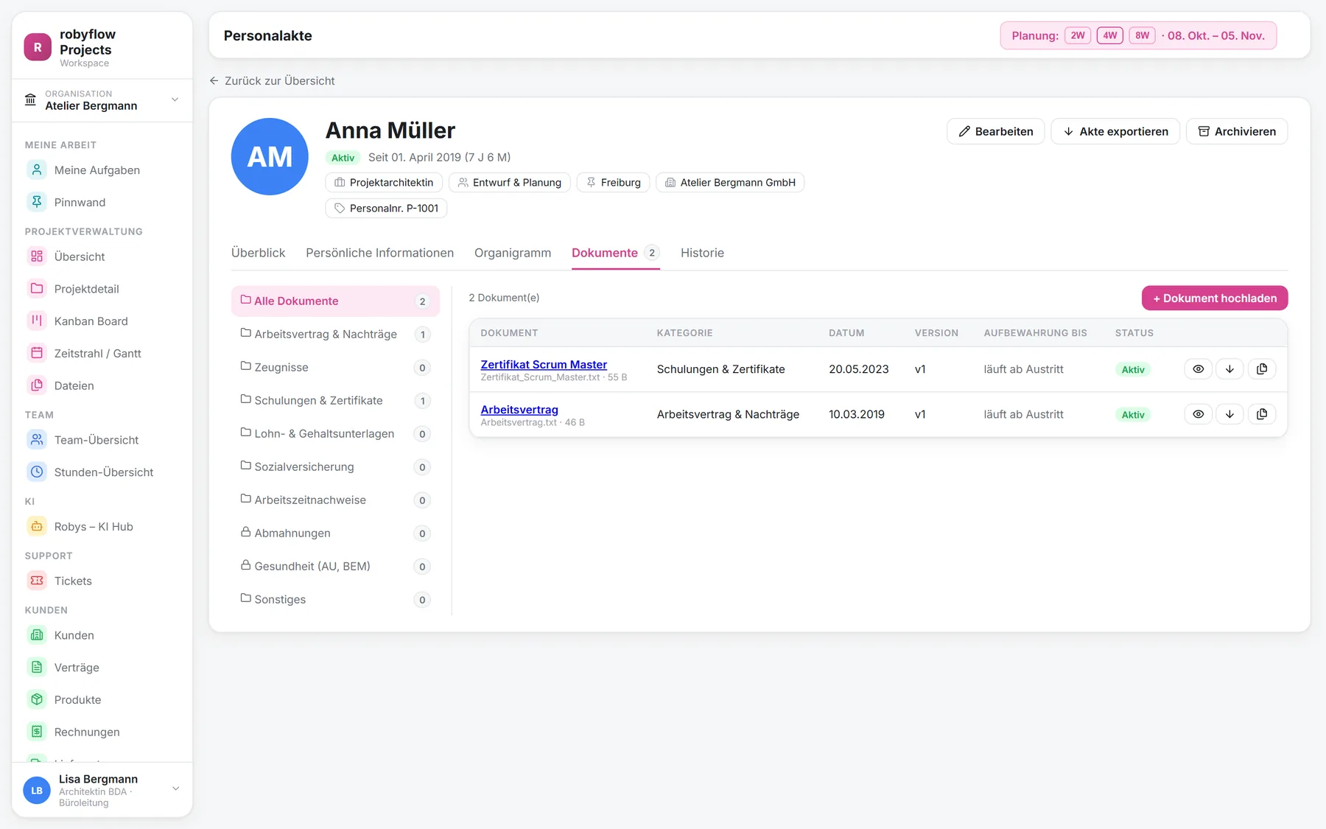
Task: Click the Personalnr. P-1001 tag
Action: [386, 209]
